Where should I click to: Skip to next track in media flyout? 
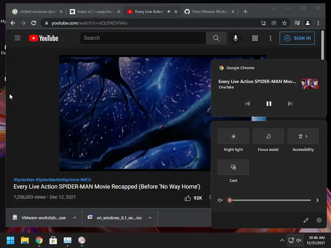pos(290,104)
